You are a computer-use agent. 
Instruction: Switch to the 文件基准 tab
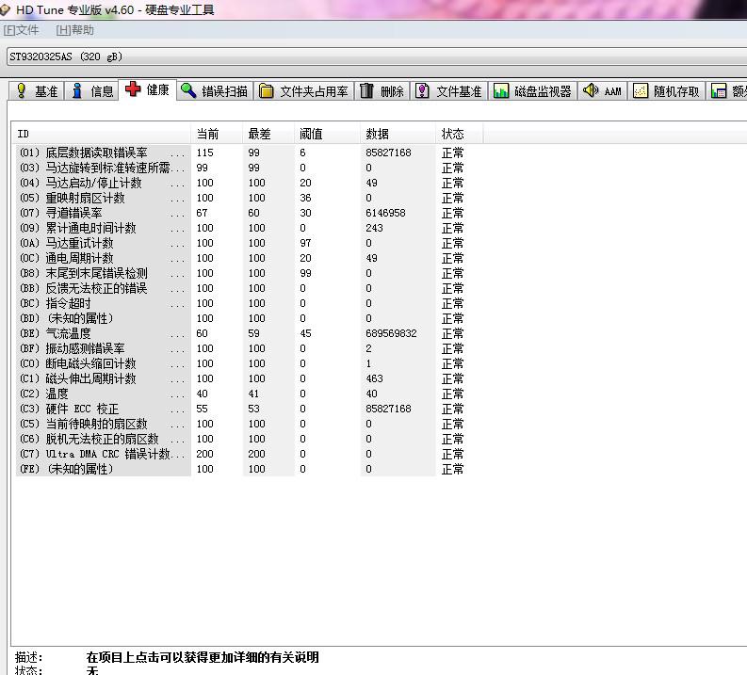(448, 91)
